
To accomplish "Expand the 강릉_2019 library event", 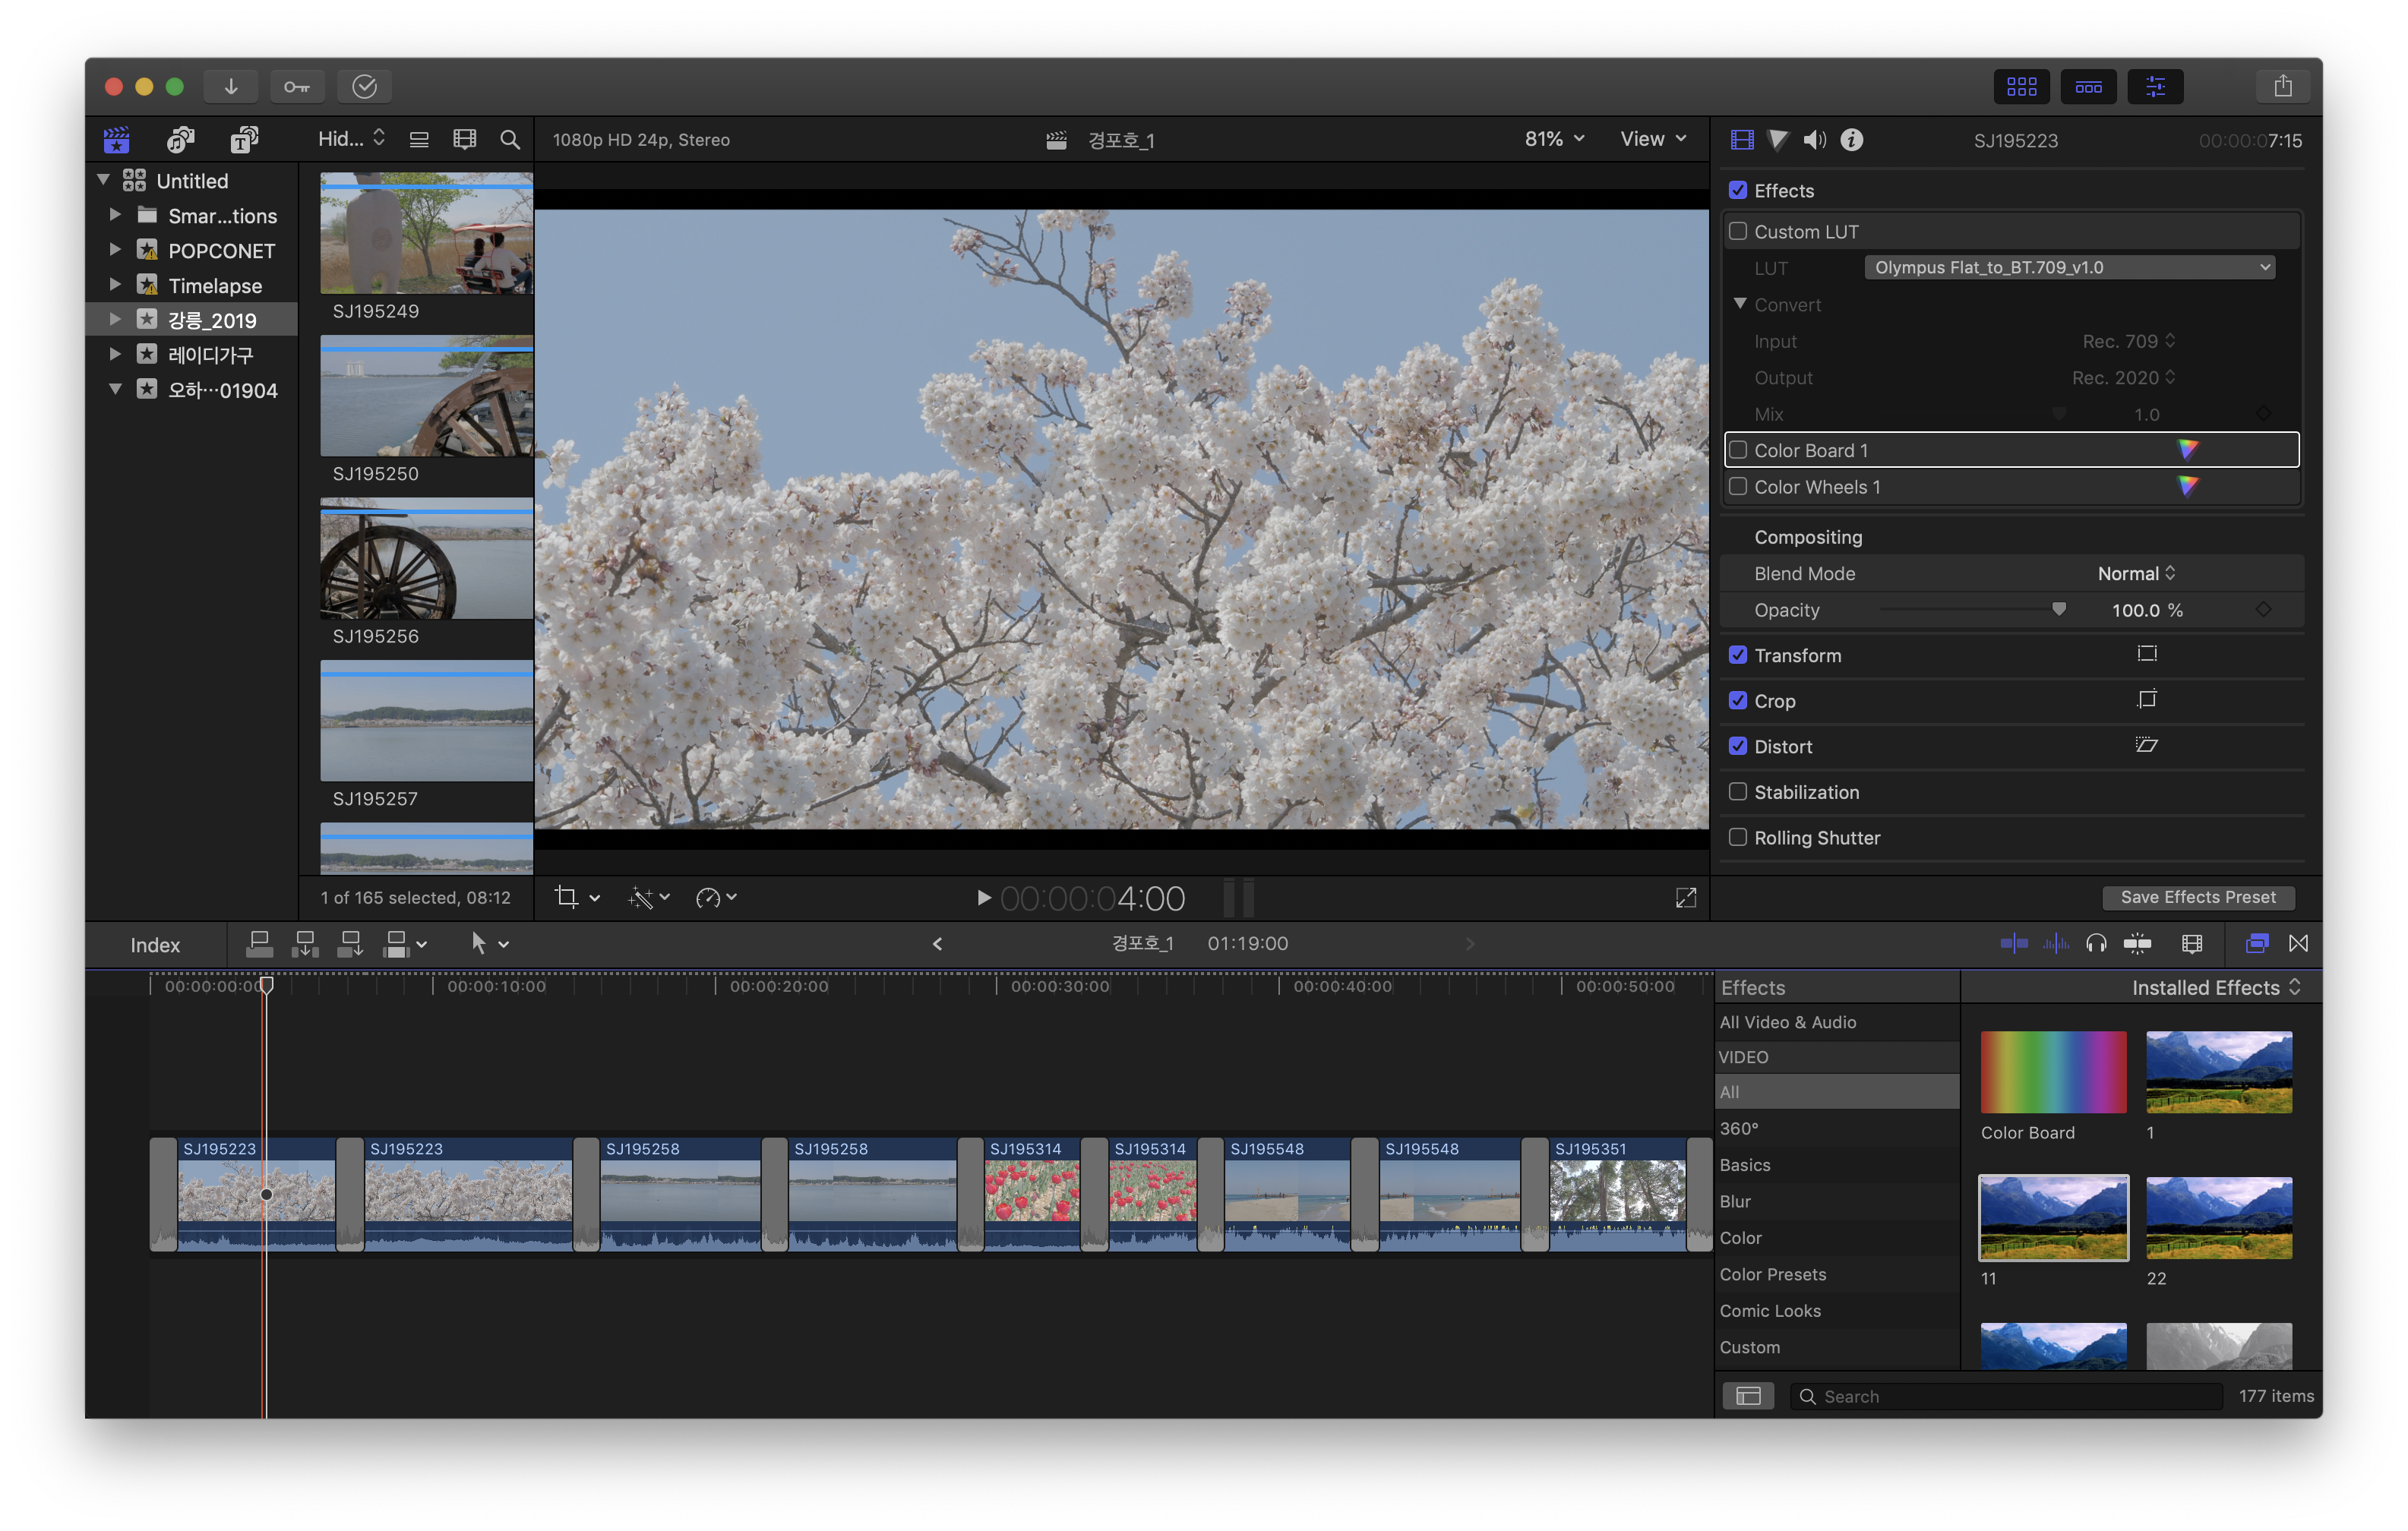I will coord(115,320).
